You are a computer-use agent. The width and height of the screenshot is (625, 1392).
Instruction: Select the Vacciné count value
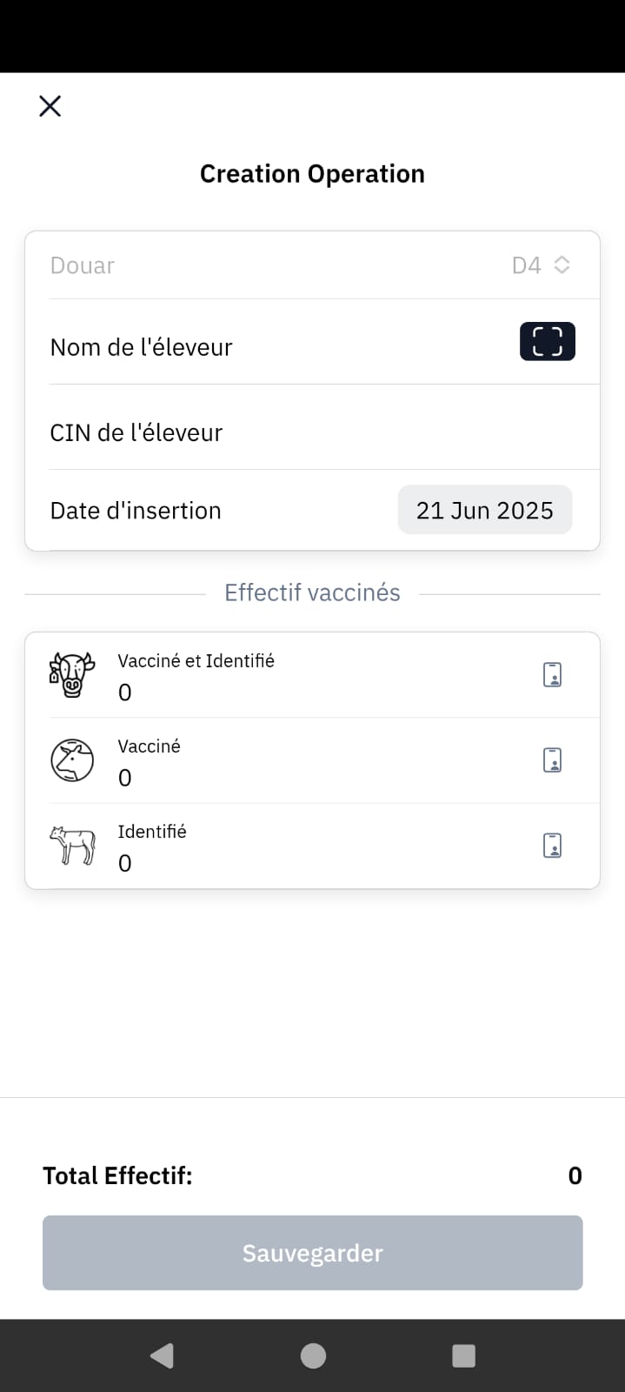[x=125, y=778]
